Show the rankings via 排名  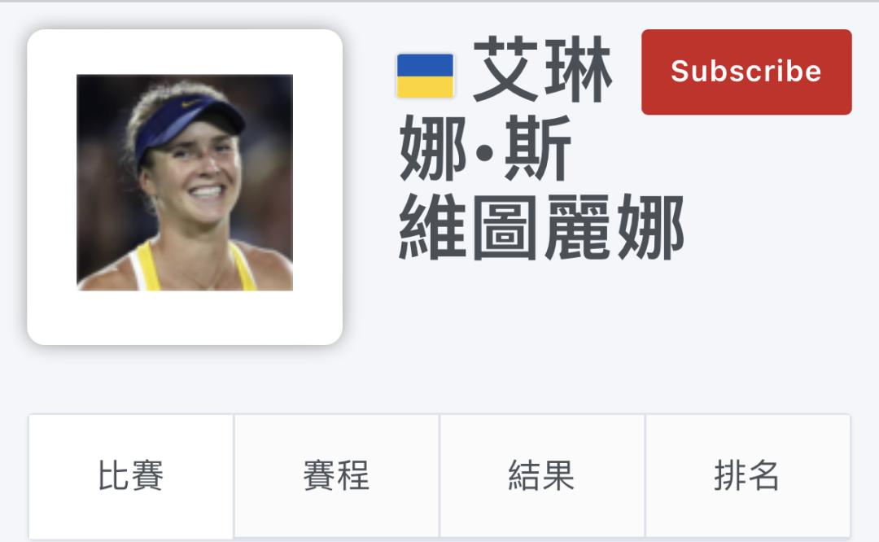747,476
